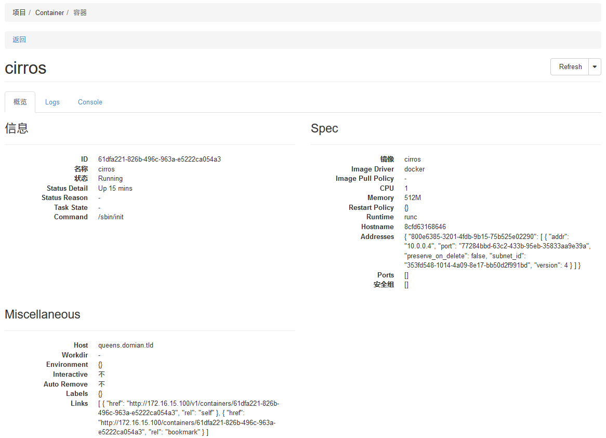Click the Command value /sbin/init

[111, 217]
